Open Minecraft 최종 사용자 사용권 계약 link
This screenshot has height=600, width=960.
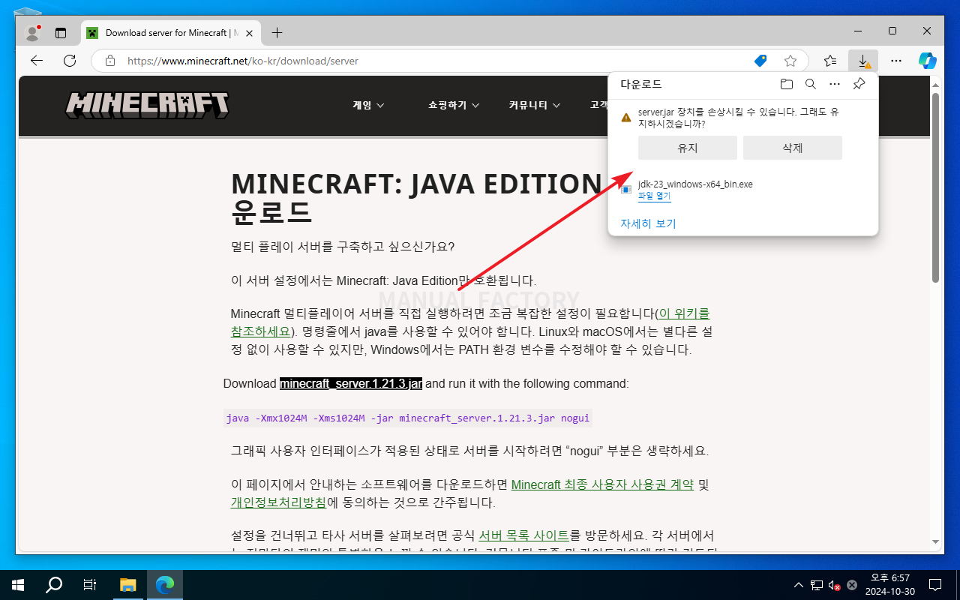(602, 484)
